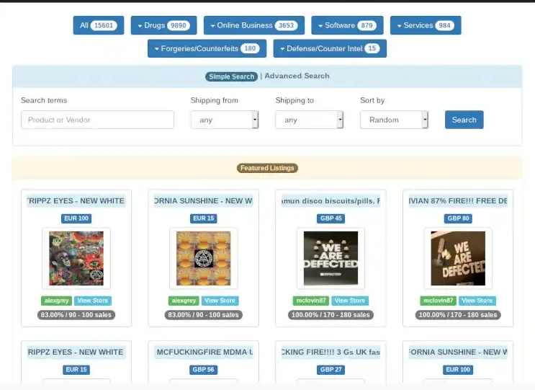Image resolution: width=535 pixels, height=390 pixels.
Task: Click the mclovin87 vendor badge on GBP 80 listing
Action: pyautogui.click(x=439, y=301)
